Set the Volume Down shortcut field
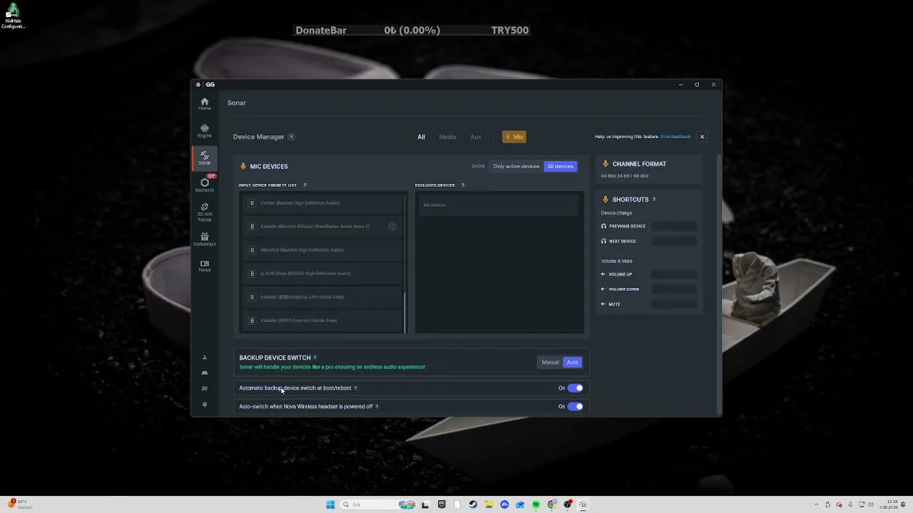The width and height of the screenshot is (913, 513). (674, 289)
